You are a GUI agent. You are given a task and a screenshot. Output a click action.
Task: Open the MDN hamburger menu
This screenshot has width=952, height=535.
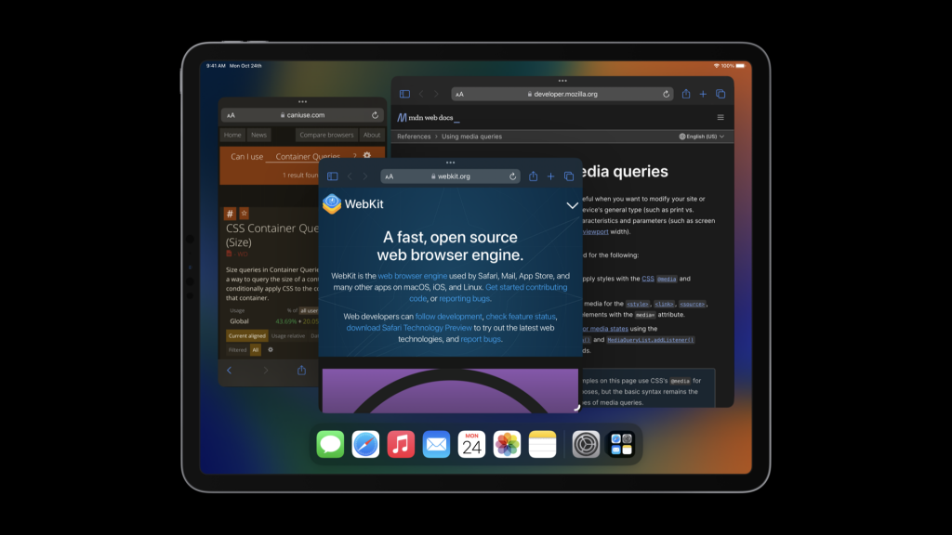pyautogui.click(x=721, y=117)
